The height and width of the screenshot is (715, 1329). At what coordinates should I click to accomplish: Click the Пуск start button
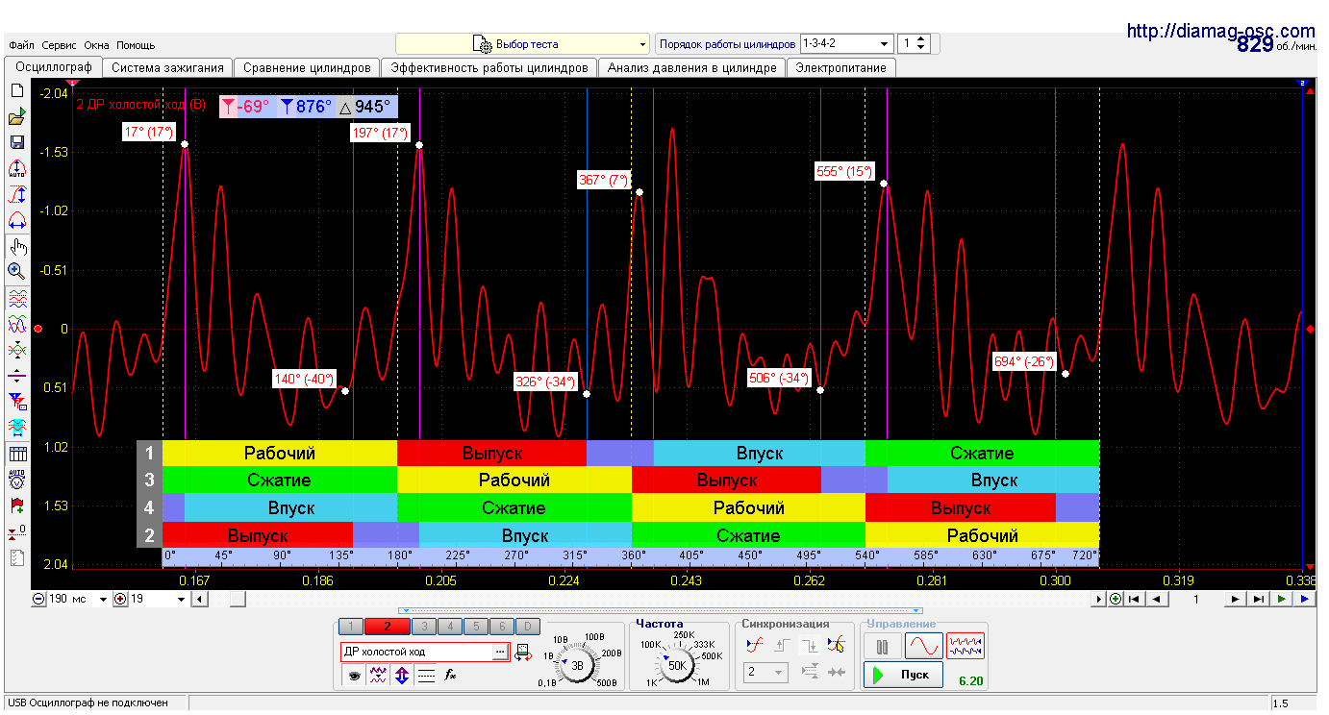click(902, 675)
